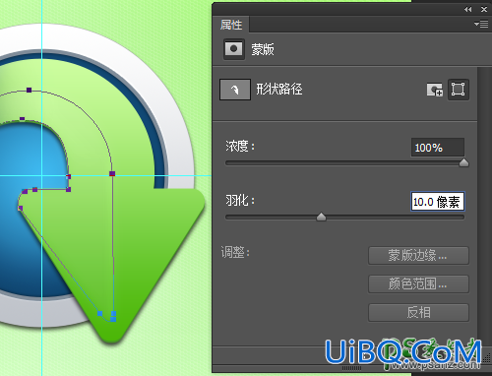The height and width of the screenshot is (376, 492).
Task: Click the 浓度 label
Action: pos(240,146)
